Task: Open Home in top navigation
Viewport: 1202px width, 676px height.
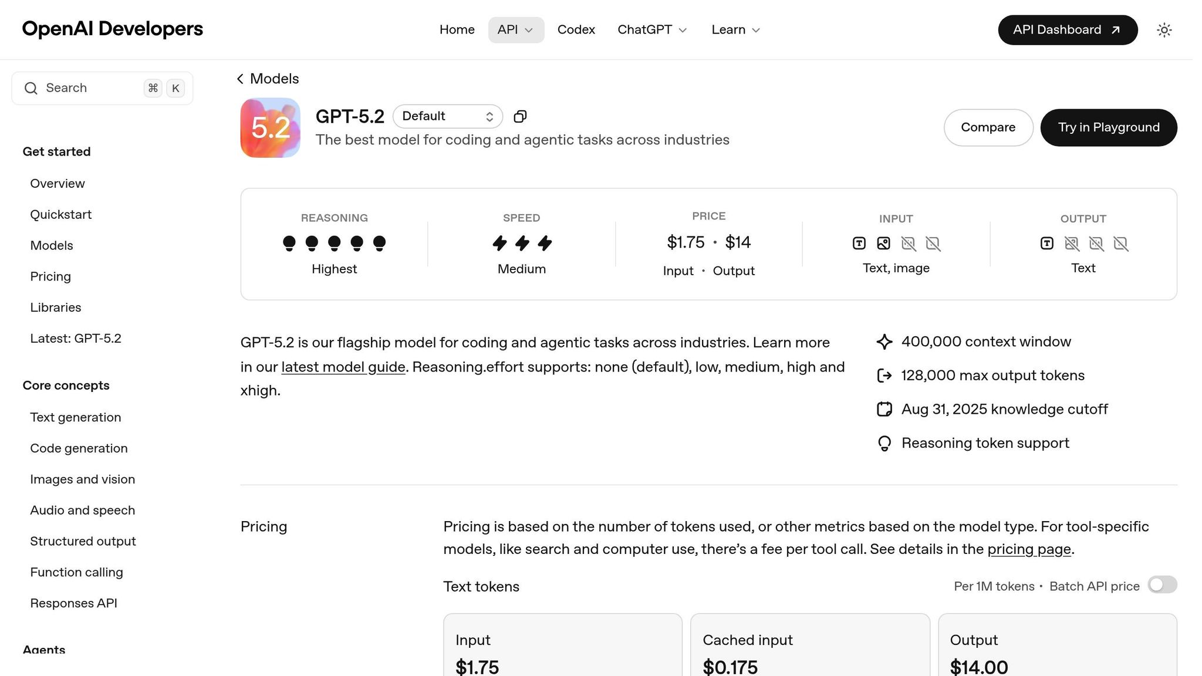Action: coord(457,30)
